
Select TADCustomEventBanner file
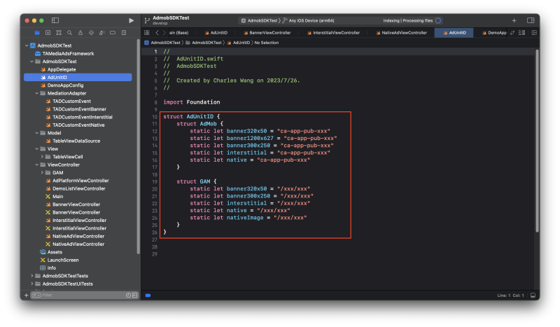(79, 109)
